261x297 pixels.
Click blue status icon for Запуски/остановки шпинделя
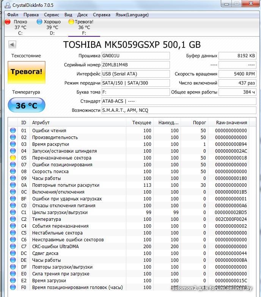coord(13,151)
